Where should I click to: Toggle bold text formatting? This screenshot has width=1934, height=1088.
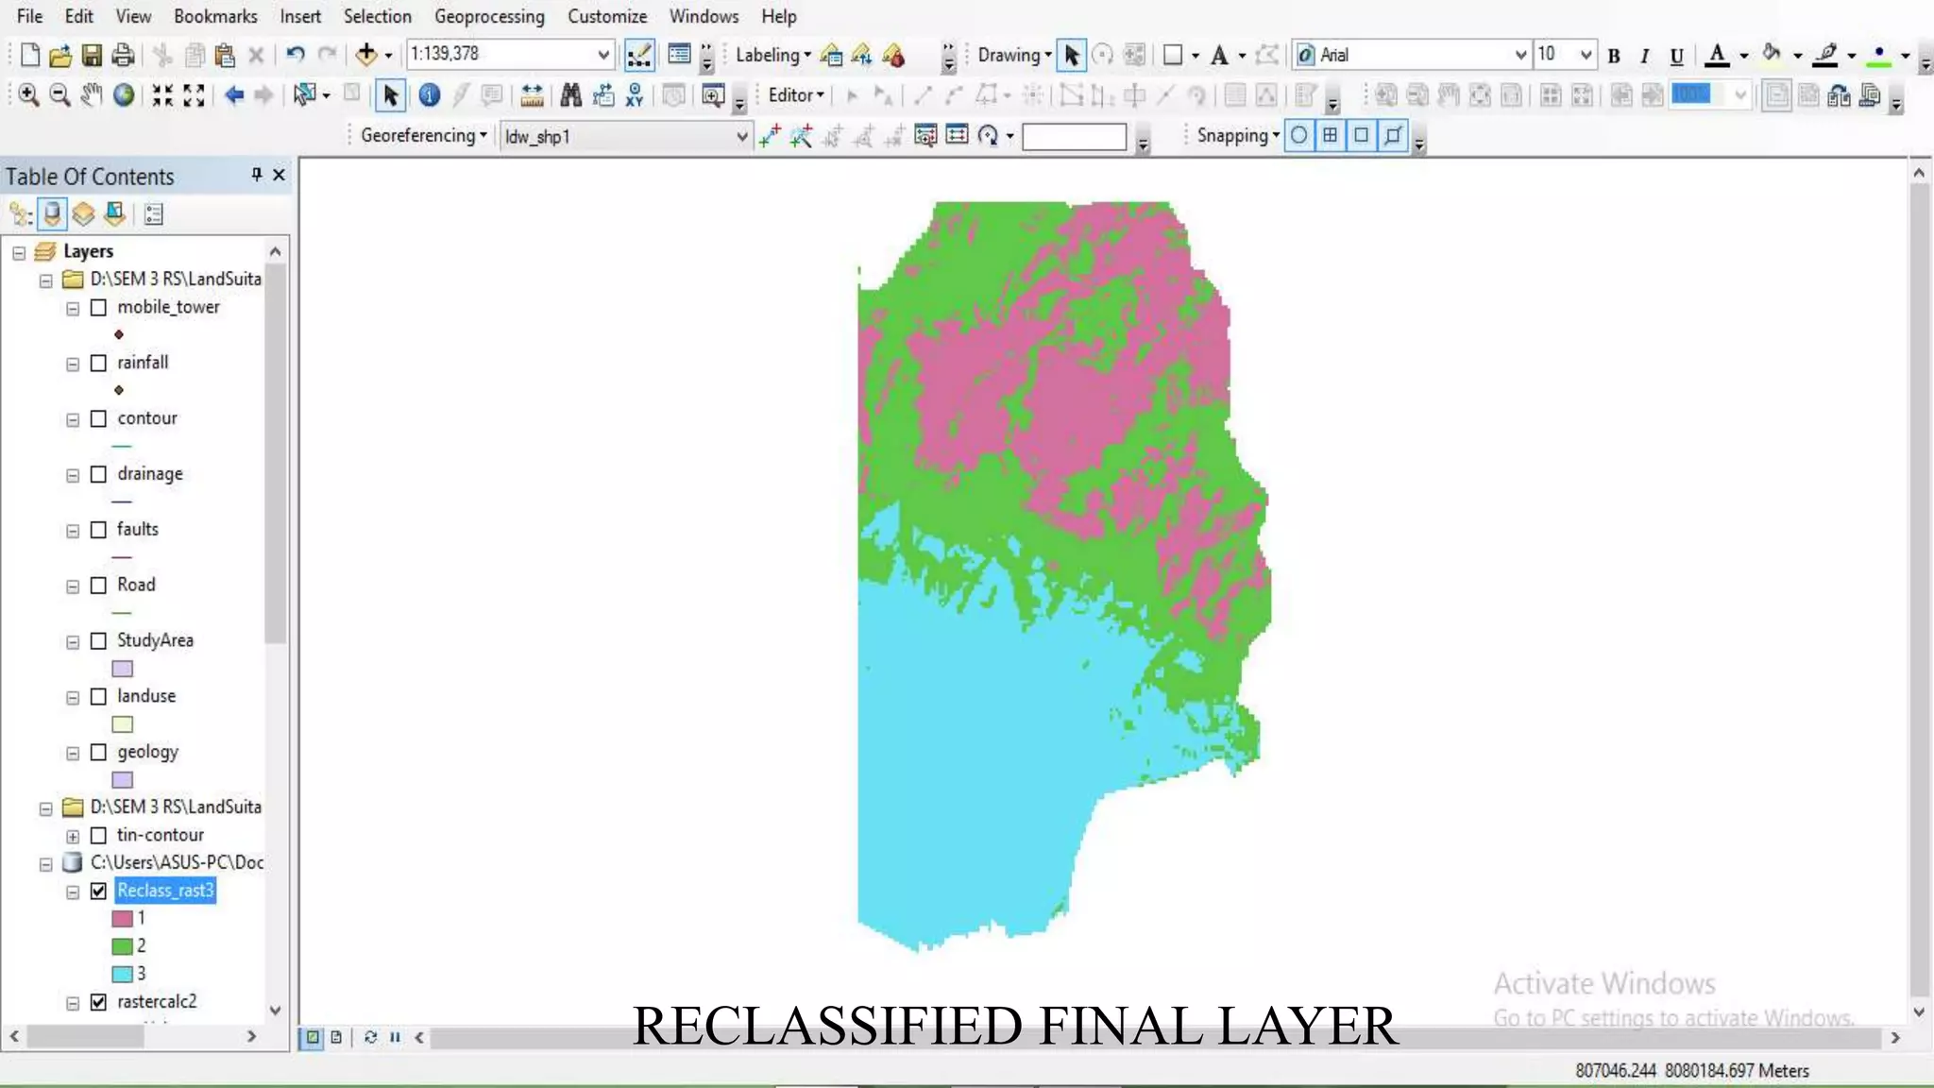[1614, 56]
